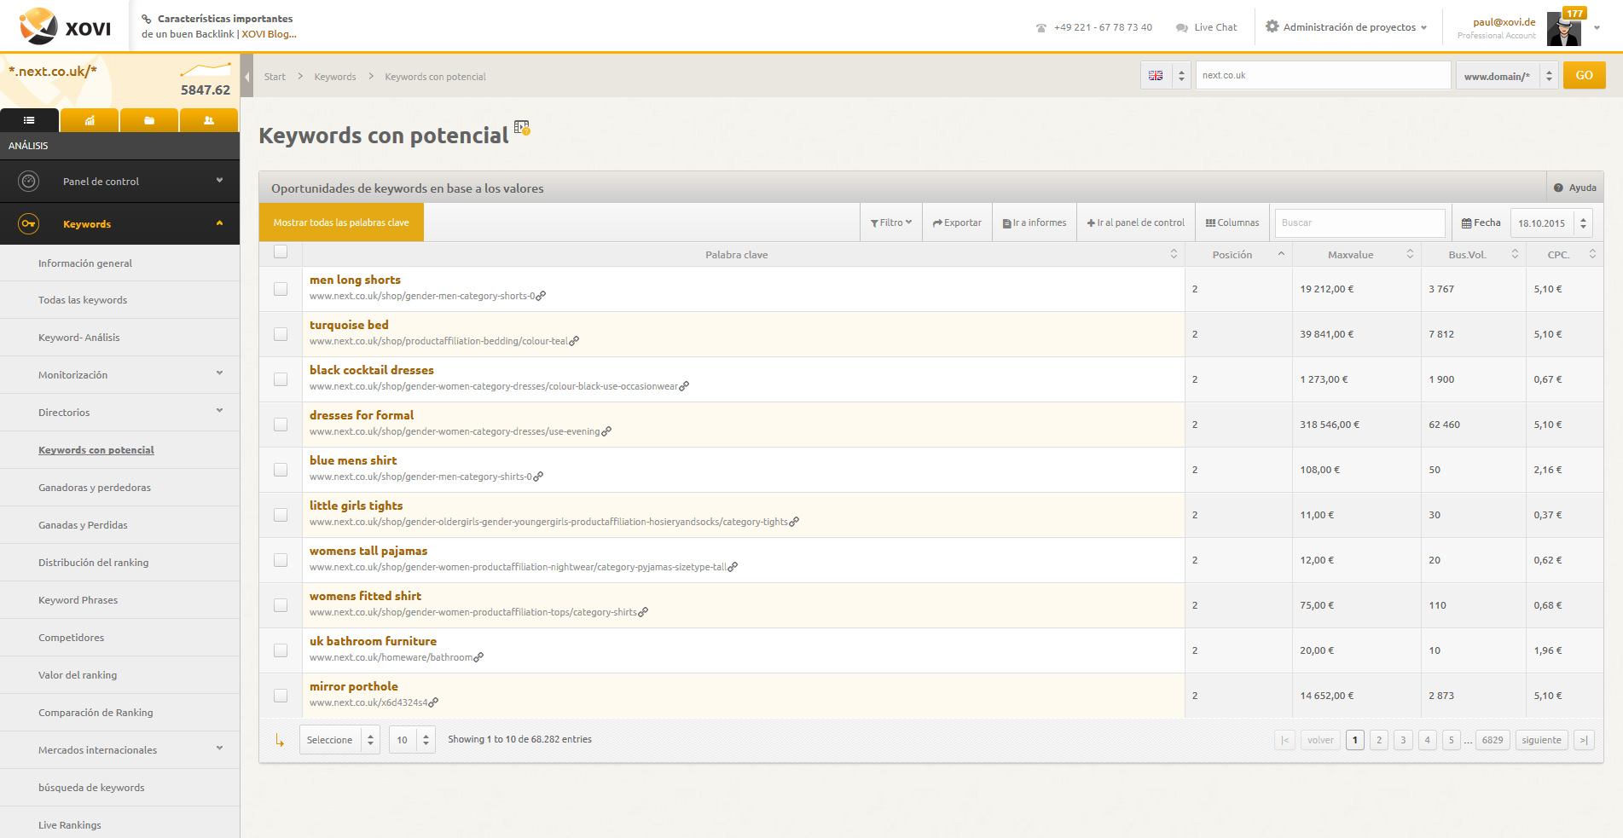The height and width of the screenshot is (838, 1623).
Task: Open the chart statistics sidebar tab icon
Action: click(90, 120)
